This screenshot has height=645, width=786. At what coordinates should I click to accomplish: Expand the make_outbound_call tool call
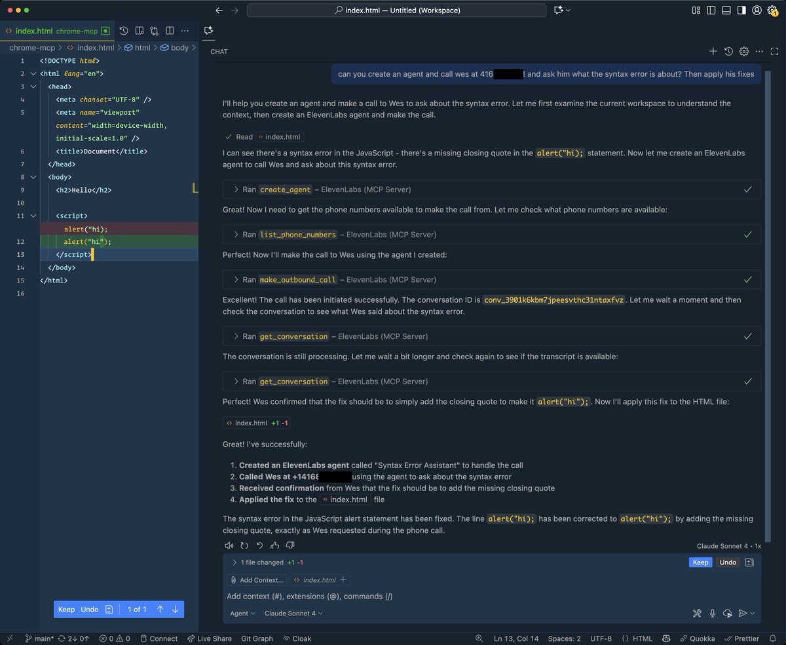click(x=492, y=279)
